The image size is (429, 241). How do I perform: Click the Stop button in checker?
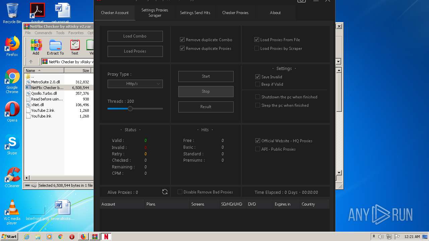(206, 91)
